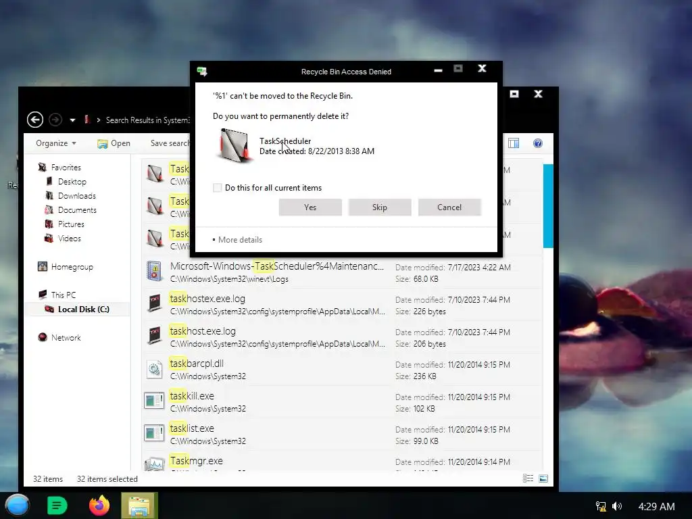
Task: Open the green notes taskbar app
Action: click(57, 505)
